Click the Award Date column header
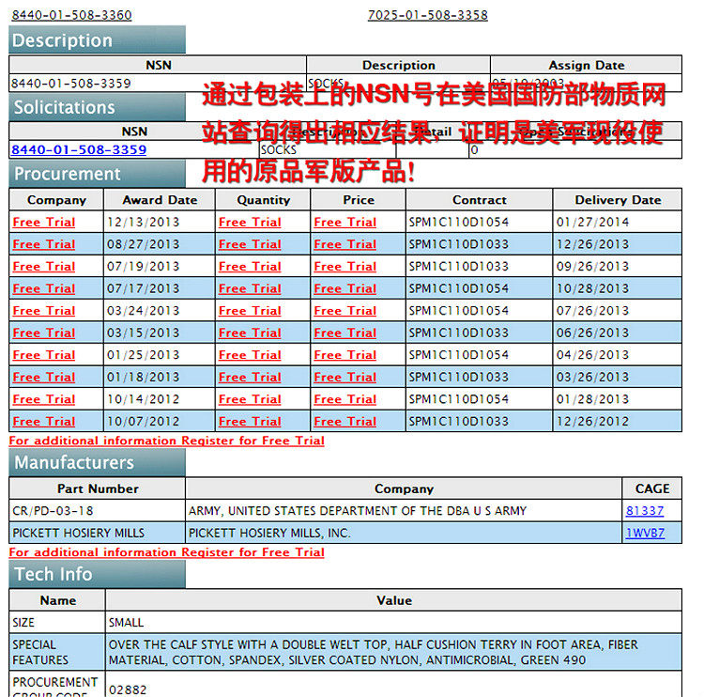The width and height of the screenshot is (704, 697). (x=160, y=200)
